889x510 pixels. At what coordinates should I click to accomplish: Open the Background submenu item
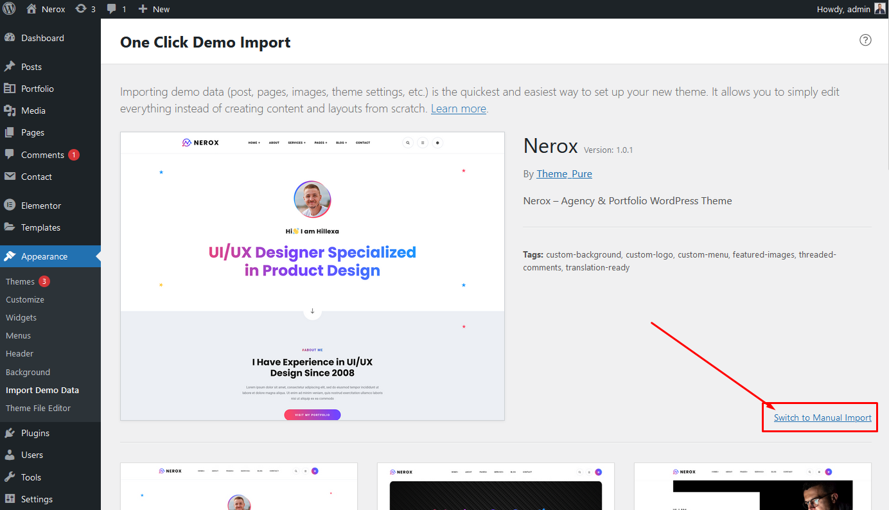[28, 372]
